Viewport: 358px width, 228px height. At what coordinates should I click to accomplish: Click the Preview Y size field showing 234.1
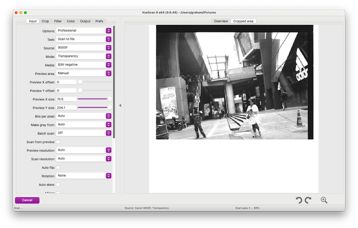pos(66,107)
